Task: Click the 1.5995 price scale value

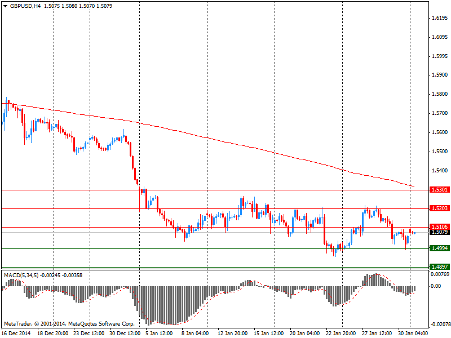Action: click(x=440, y=56)
